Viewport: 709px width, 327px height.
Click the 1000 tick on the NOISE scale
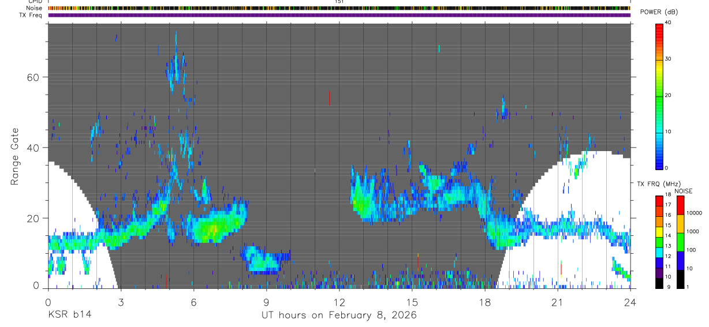point(693,231)
